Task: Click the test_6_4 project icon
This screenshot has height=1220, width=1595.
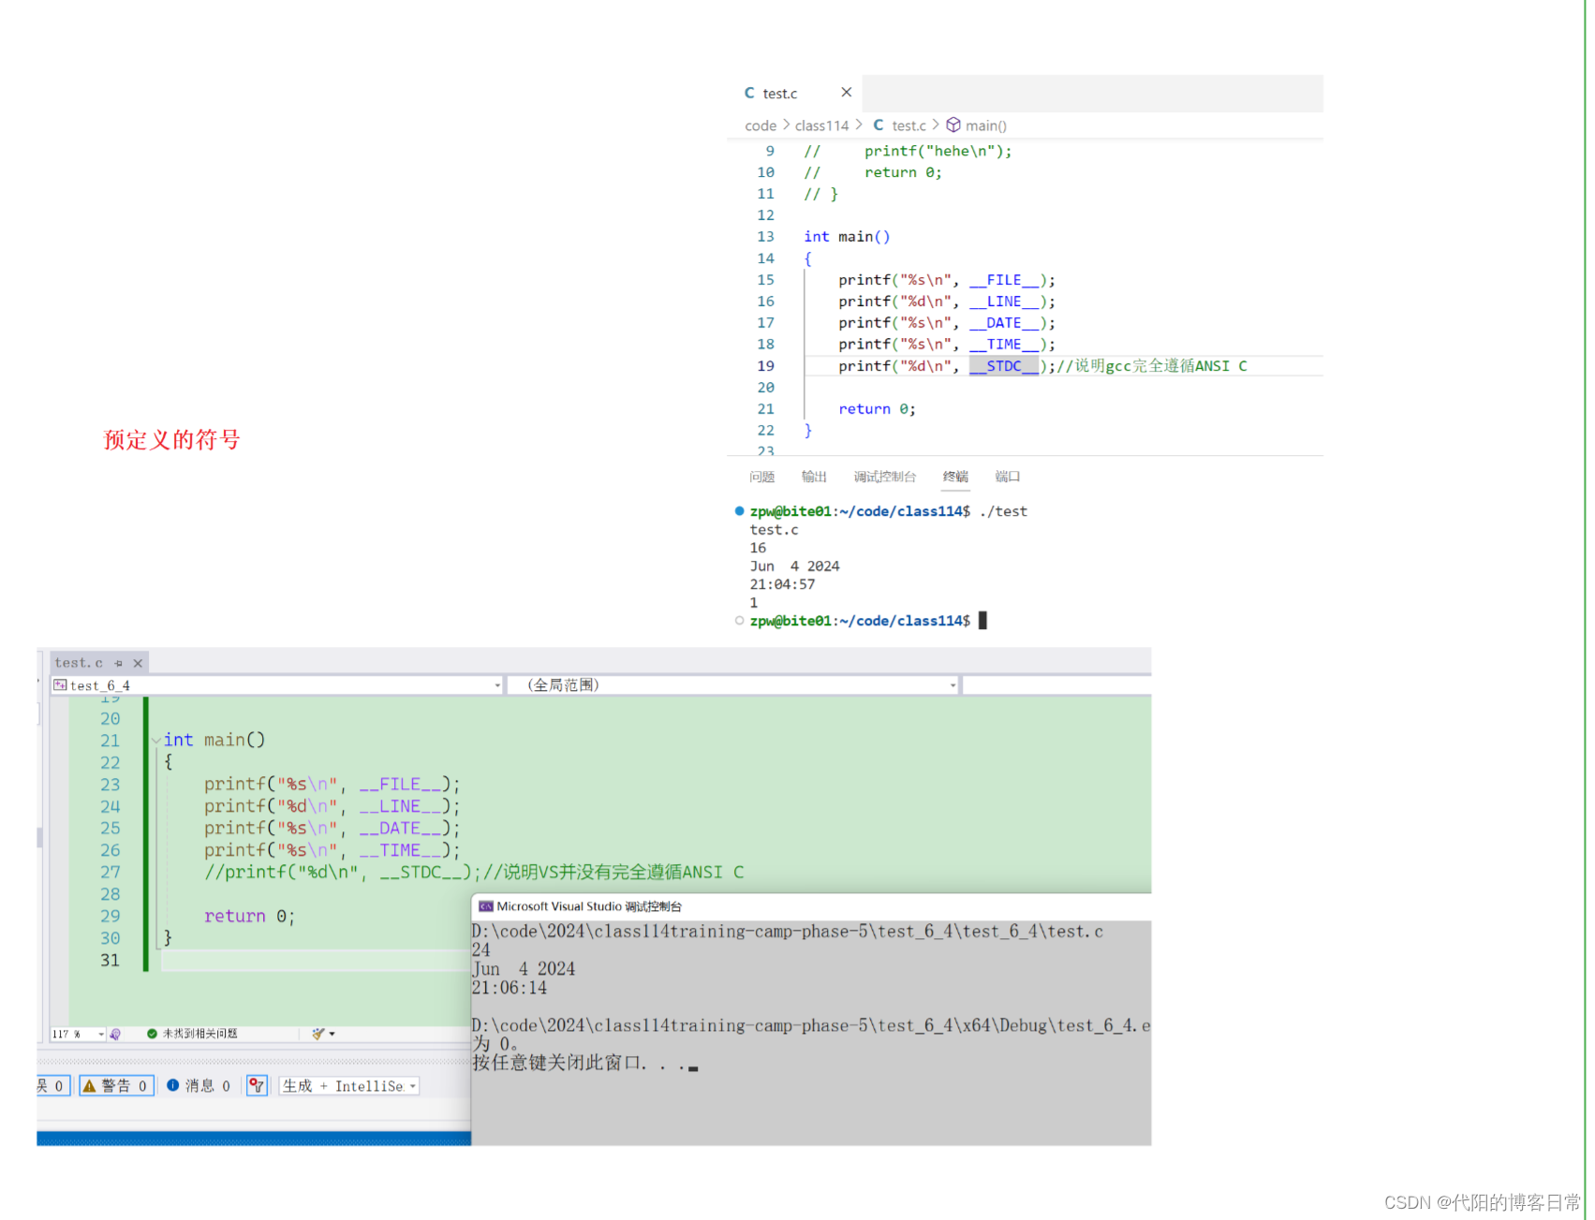Action: tap(60, 685)
